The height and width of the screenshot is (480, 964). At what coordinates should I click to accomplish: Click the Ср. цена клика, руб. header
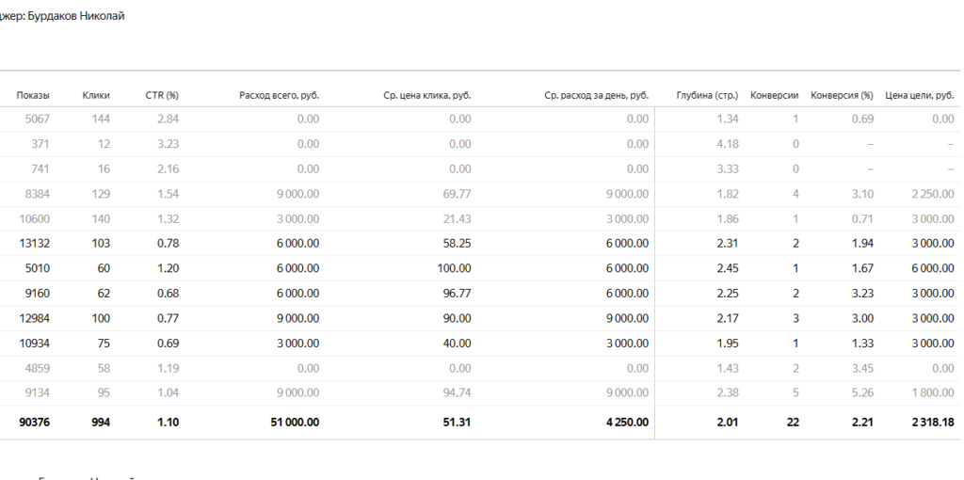click(x=427, y=95)
